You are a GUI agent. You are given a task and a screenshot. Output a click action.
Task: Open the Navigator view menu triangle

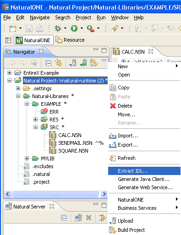pos(104,61)
